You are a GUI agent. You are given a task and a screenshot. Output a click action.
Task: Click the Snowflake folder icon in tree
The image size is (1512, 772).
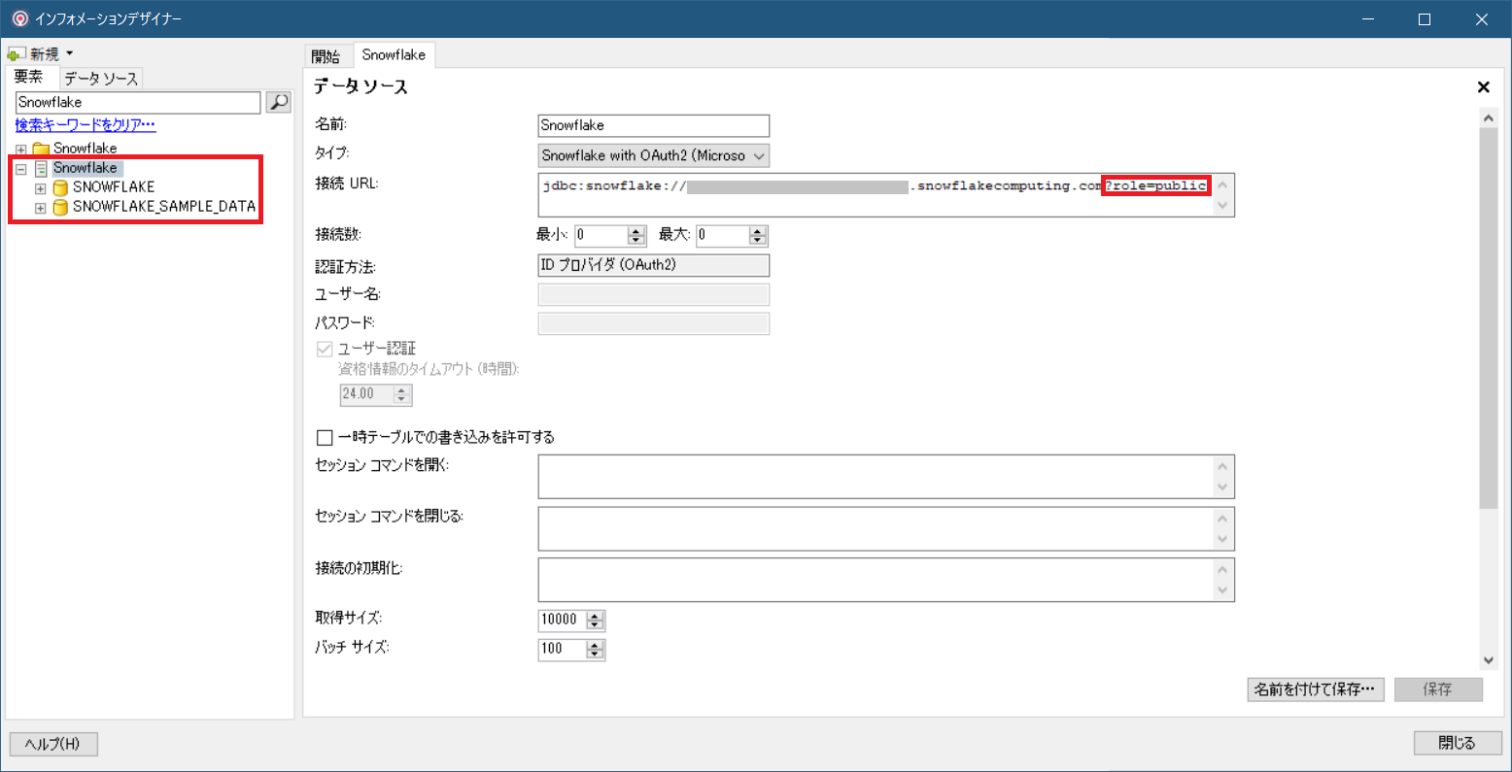click(x=41, y=149)
